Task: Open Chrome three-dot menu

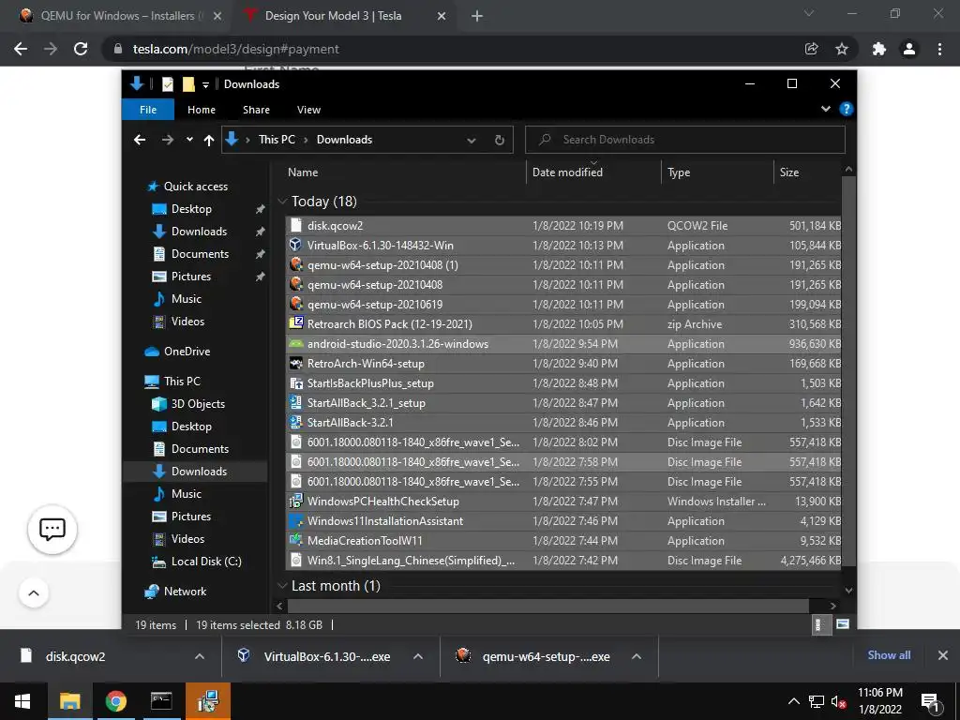Action: click(x=939, y=49)
